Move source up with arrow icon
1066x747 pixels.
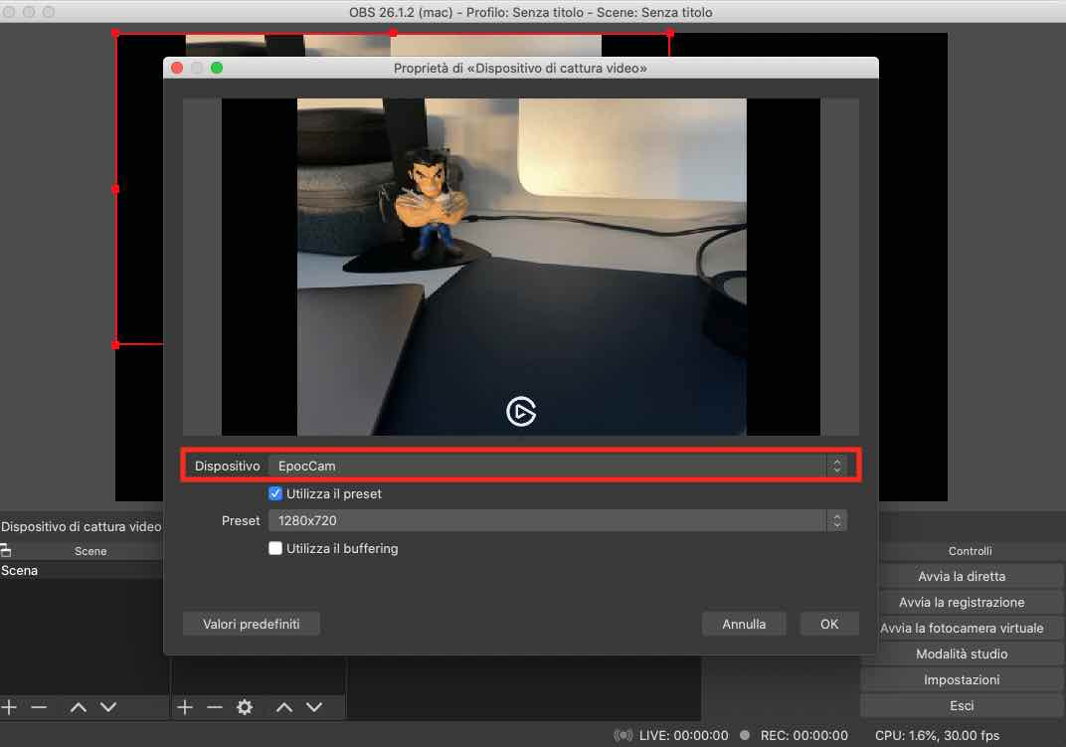click(284, 707)
